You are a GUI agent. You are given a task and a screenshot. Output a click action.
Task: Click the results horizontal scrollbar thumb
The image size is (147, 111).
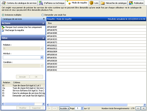pyautogui.click(x=89, y=105)
